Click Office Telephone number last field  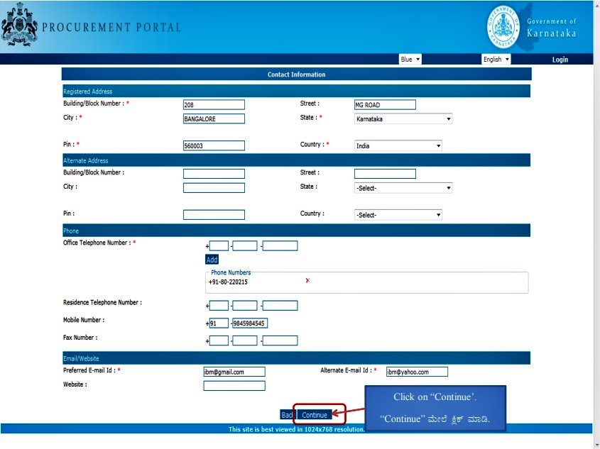pyautogui.click(x=280, y=245)
